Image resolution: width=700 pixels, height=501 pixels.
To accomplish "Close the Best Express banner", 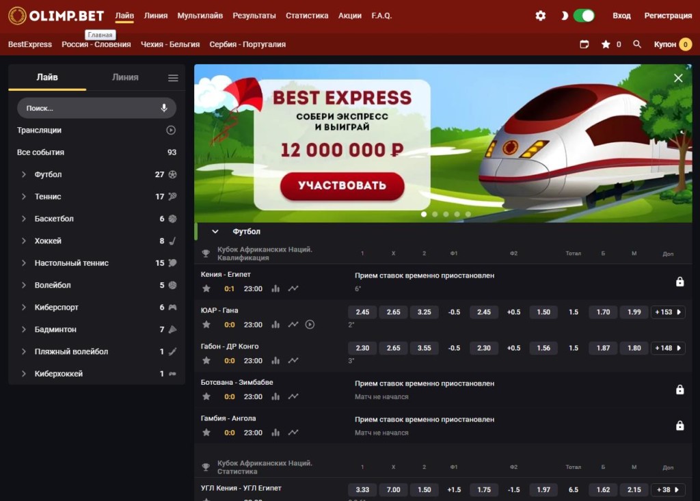I will (x=678, y=78).
